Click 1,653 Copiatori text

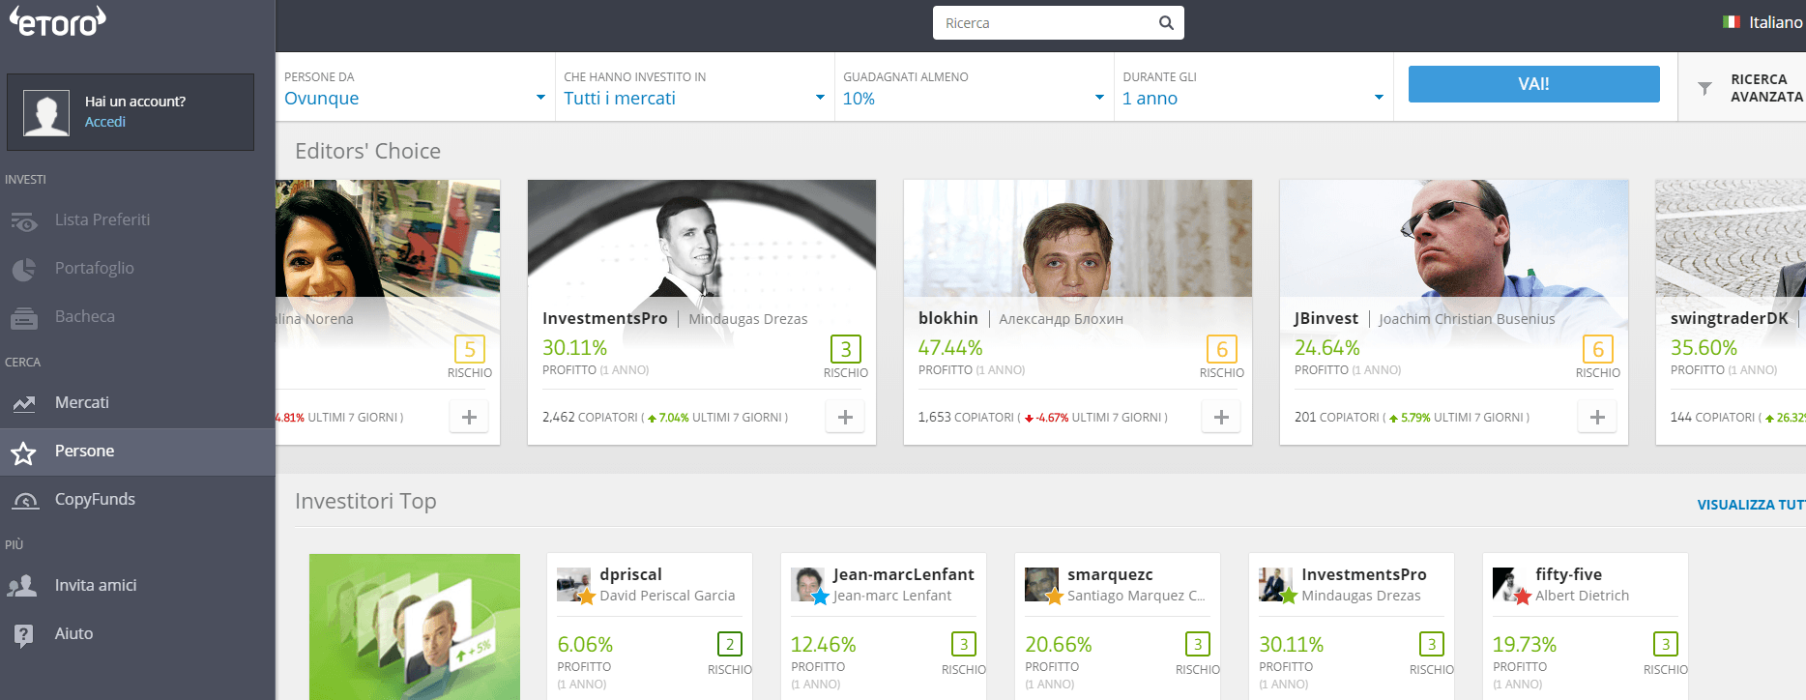tap(966, 418)
